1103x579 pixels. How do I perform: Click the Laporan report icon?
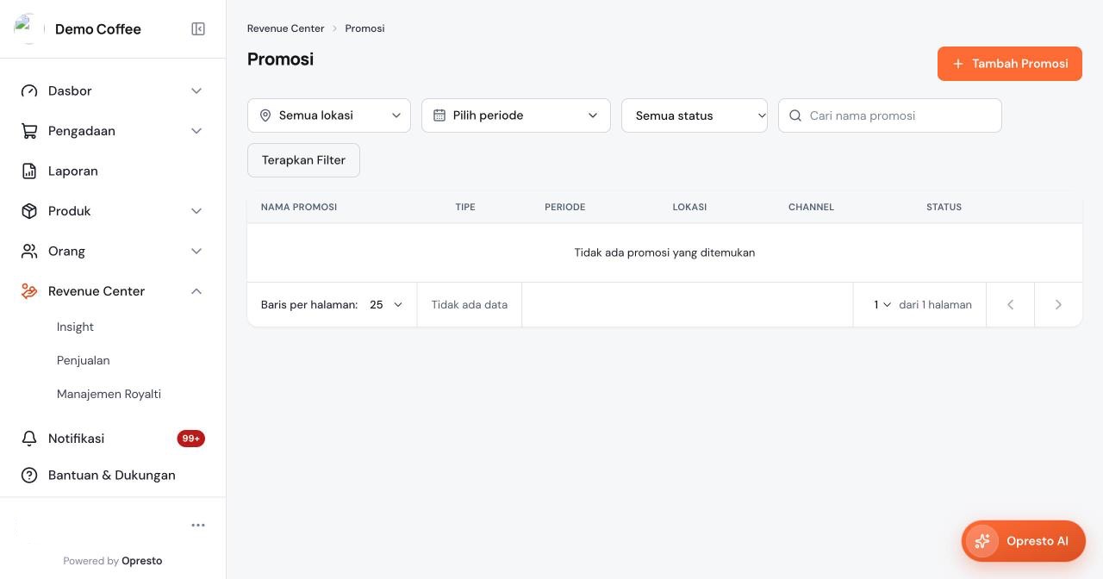click(x=29, y=171)
